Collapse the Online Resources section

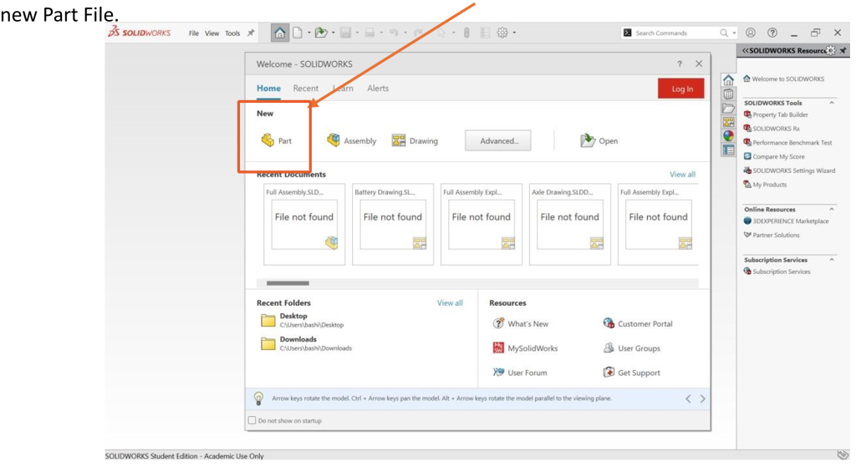832,209
